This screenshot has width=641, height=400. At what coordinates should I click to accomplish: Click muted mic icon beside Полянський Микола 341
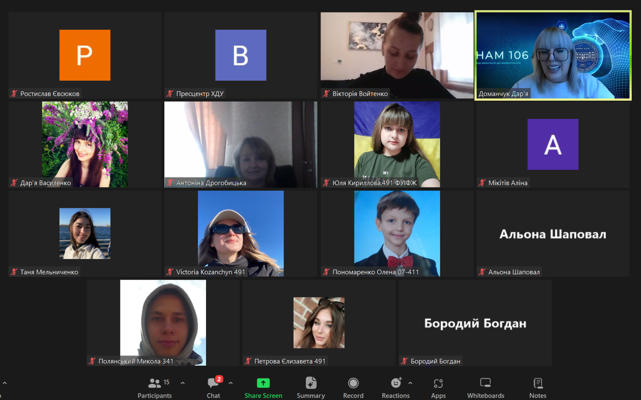coord(92,361)
